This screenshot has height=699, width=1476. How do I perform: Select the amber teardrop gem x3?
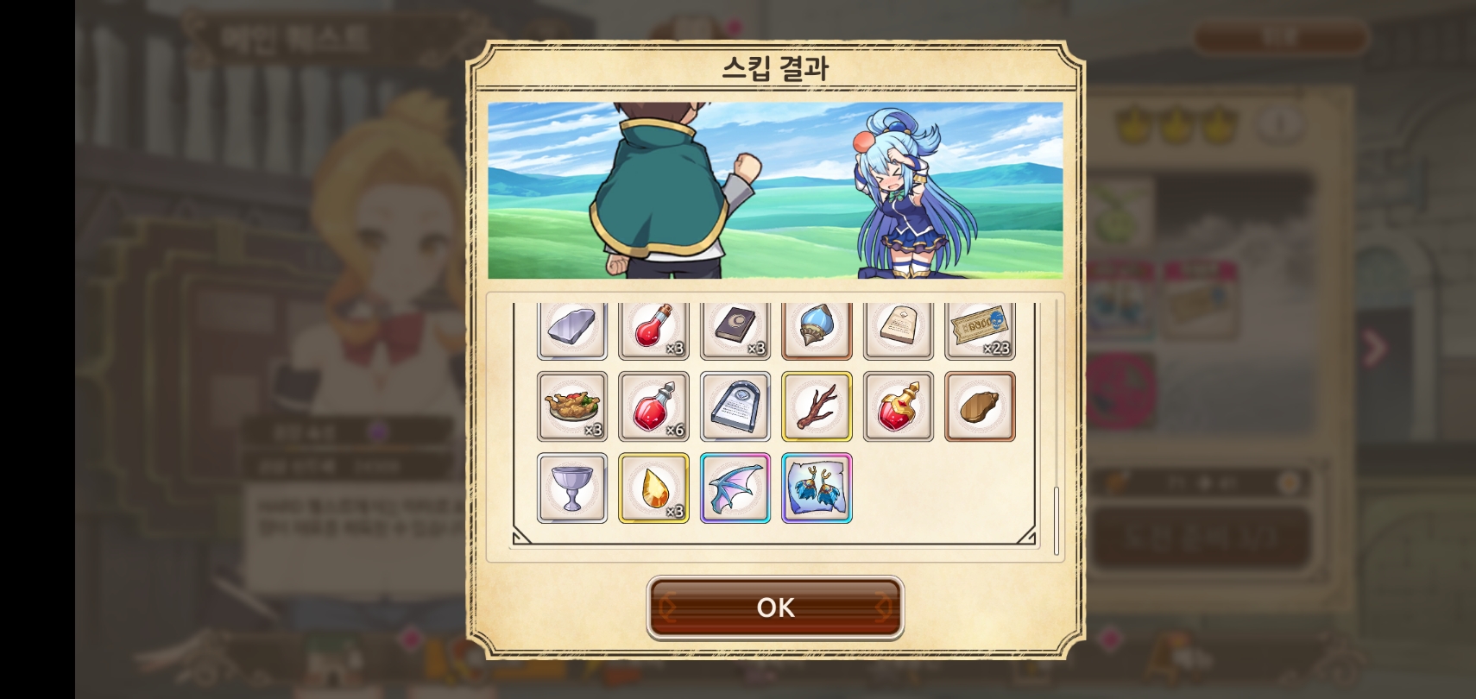(x=653, y=488)
